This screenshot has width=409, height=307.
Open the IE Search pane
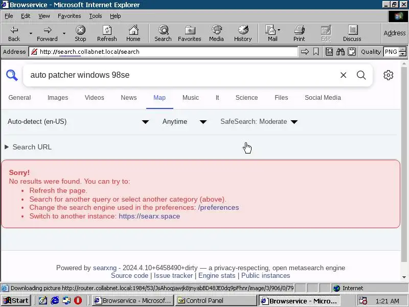(163, 33)
